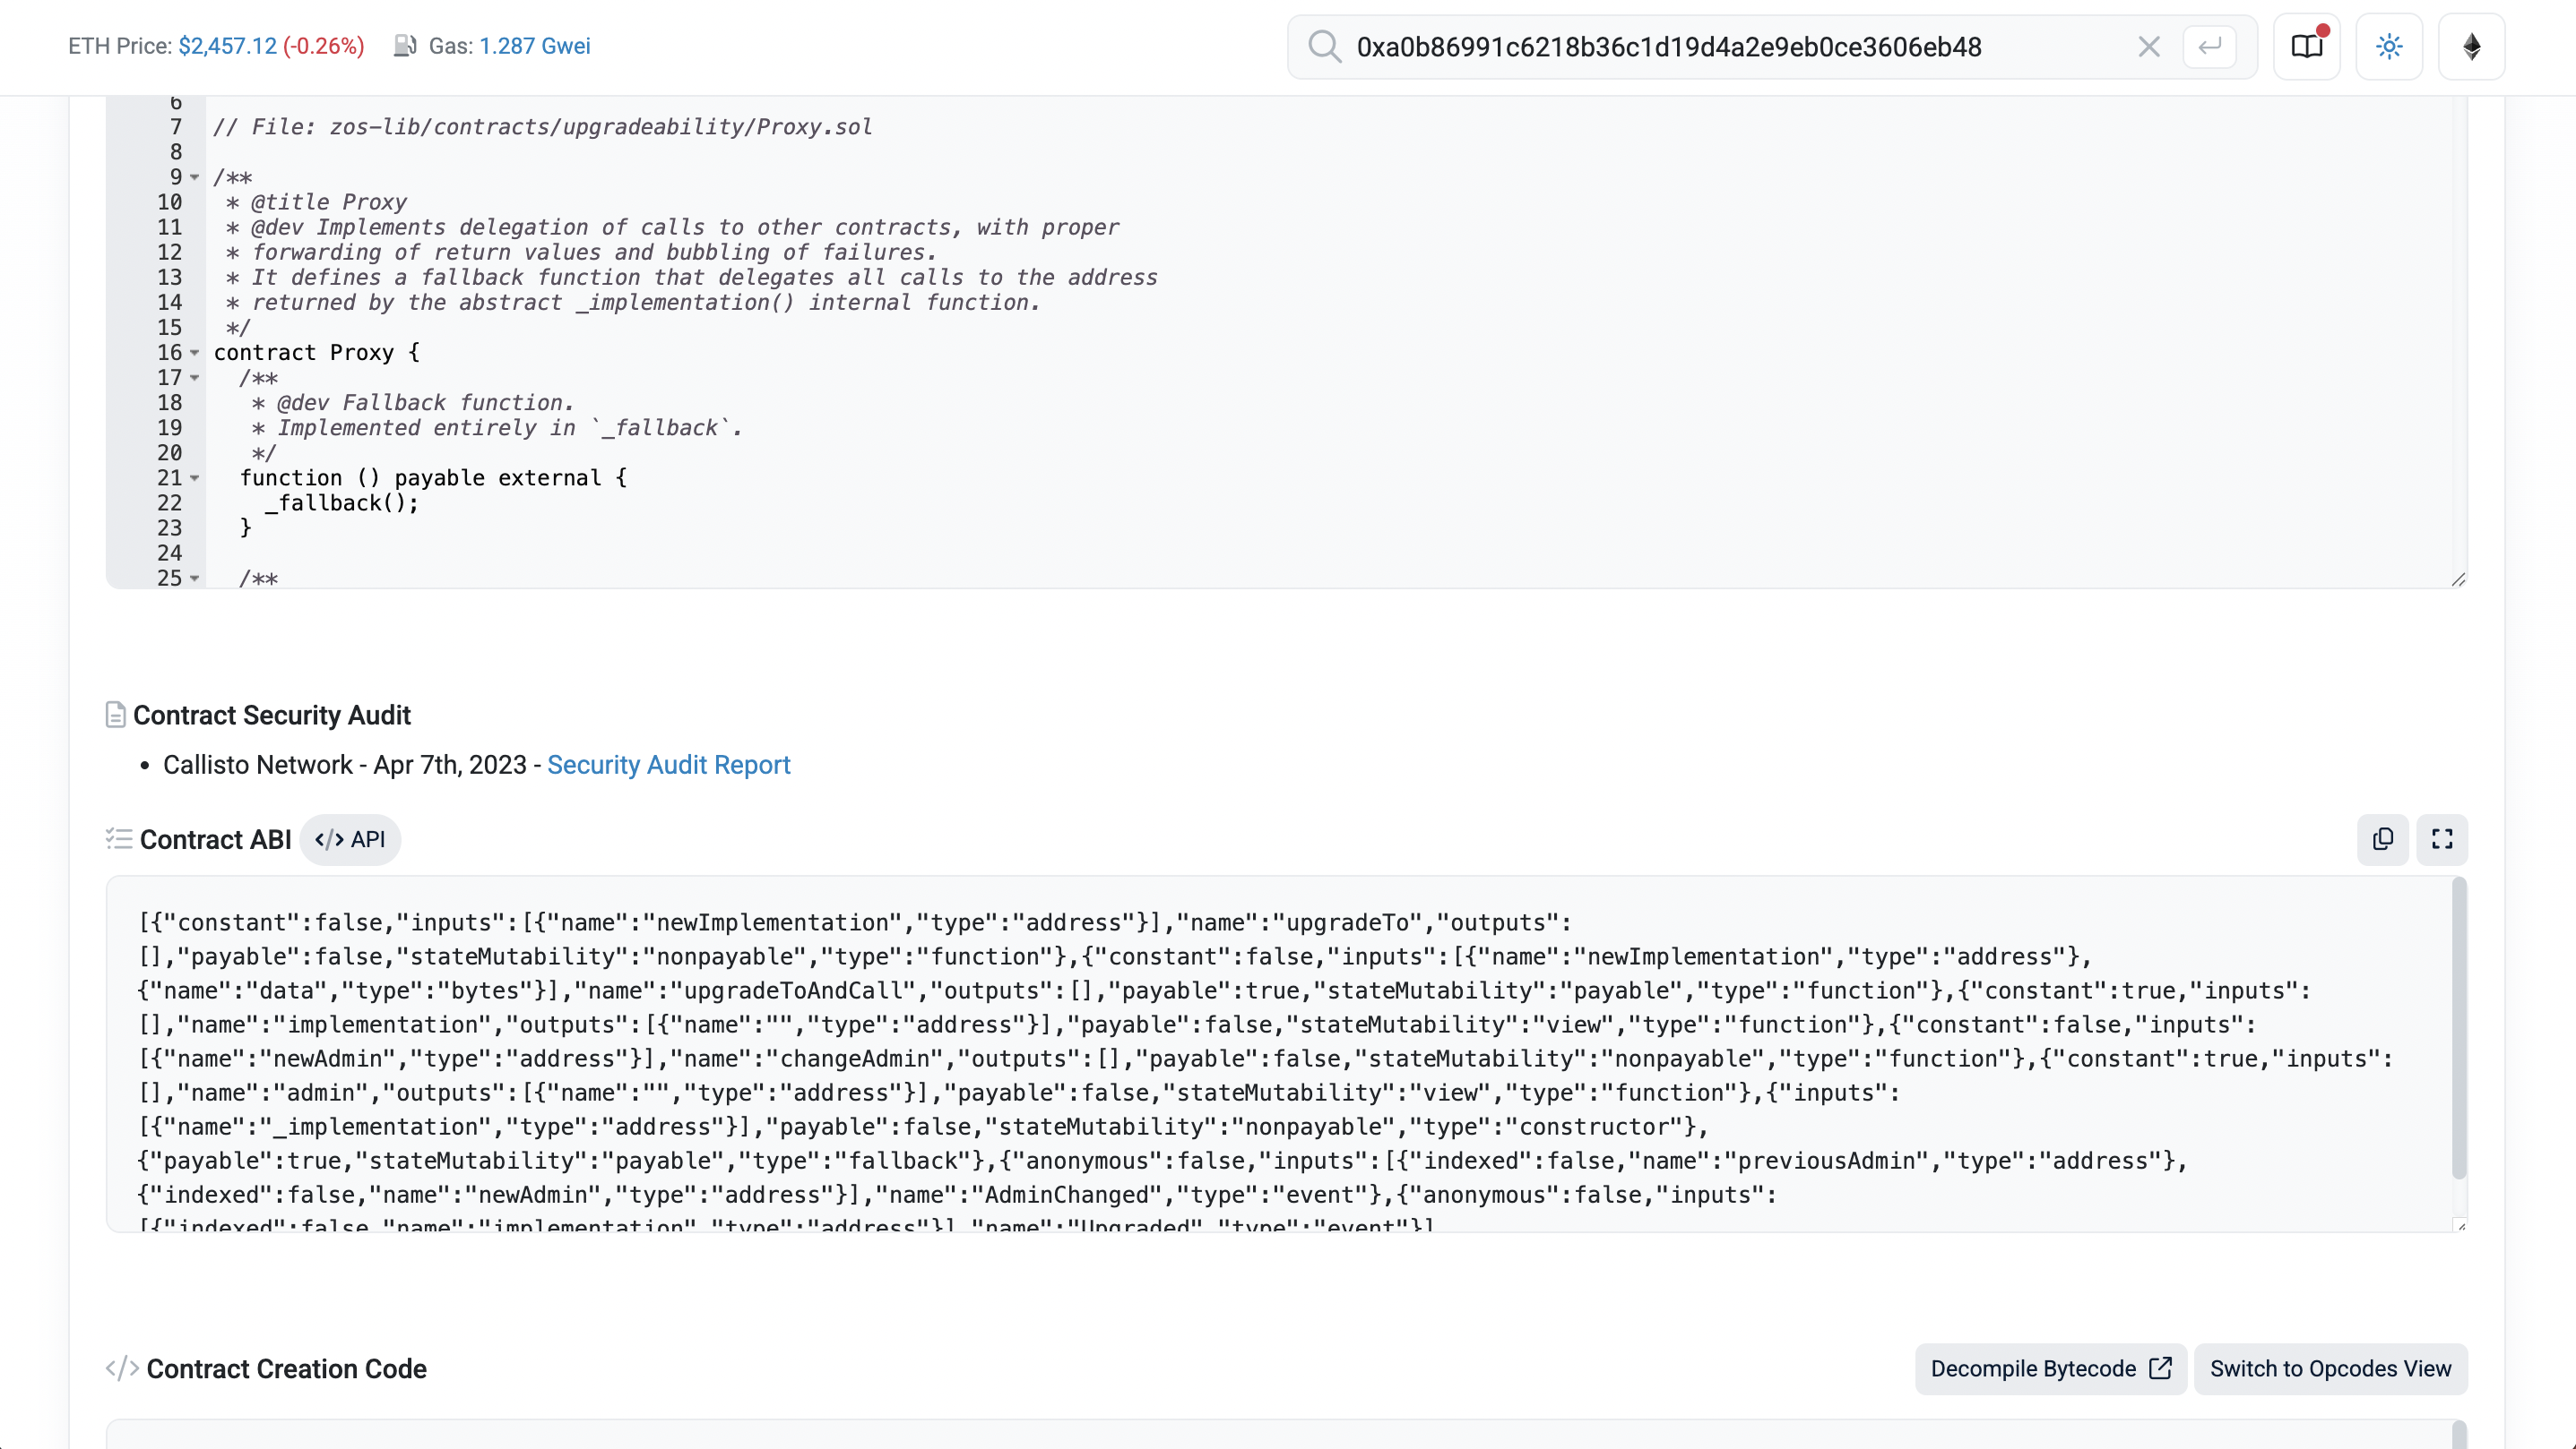Click the gas pump icon
This screenshot has height=1449, width=2576.
point(404,46)
